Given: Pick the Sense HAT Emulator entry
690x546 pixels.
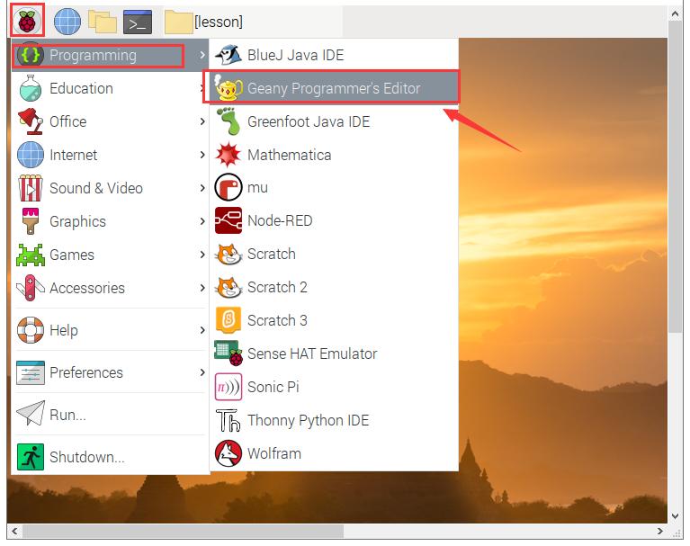Looking at the screenshot, I should [334, 354].
